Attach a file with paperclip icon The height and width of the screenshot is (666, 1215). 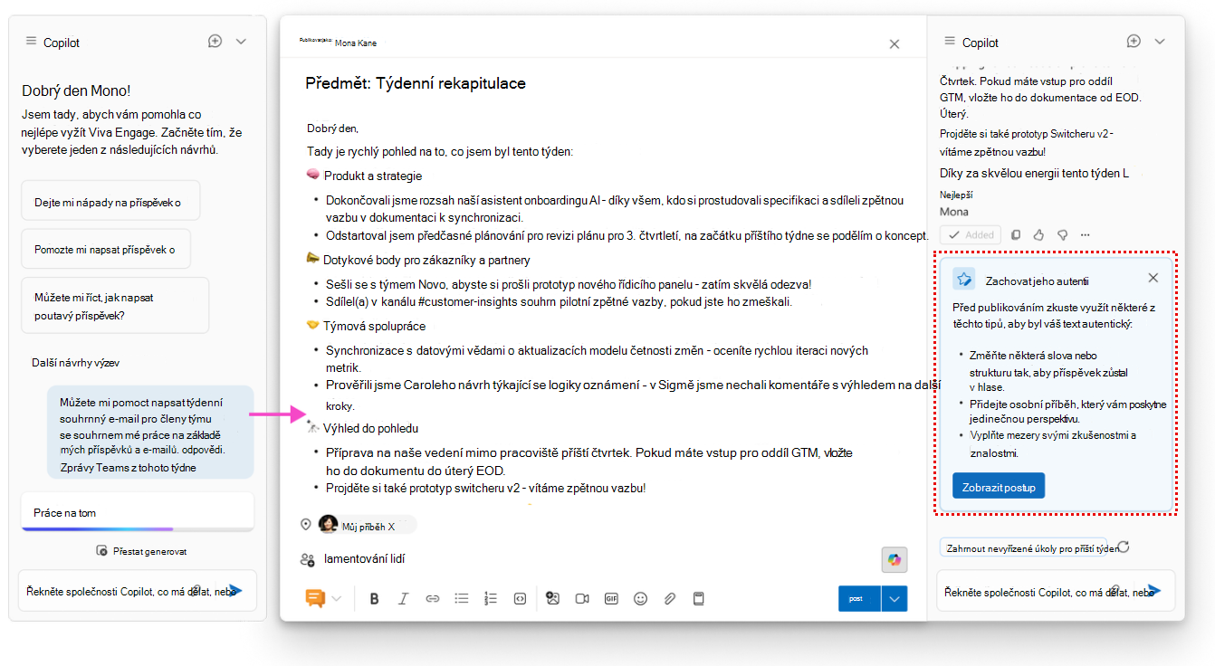click(x=670, y=598)
